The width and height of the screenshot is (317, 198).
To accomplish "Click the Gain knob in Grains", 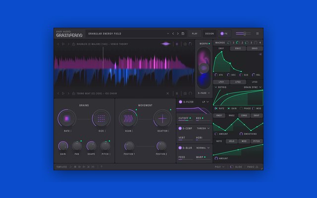I will (x=63, y=146).
